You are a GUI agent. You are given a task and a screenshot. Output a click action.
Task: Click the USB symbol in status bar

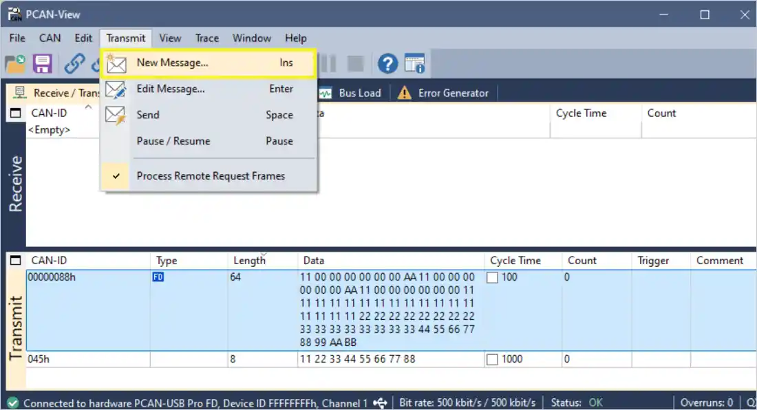point(380,402)
